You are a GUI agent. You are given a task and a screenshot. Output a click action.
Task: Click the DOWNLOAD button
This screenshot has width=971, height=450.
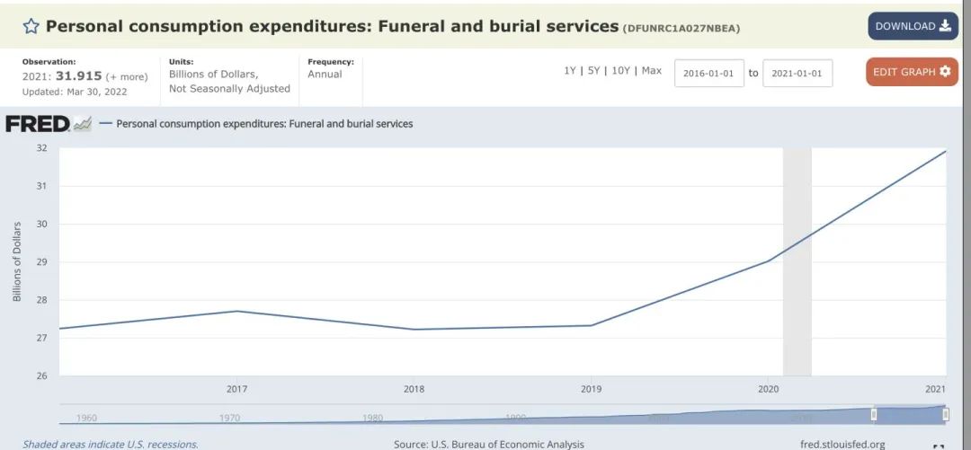point(913,26)
